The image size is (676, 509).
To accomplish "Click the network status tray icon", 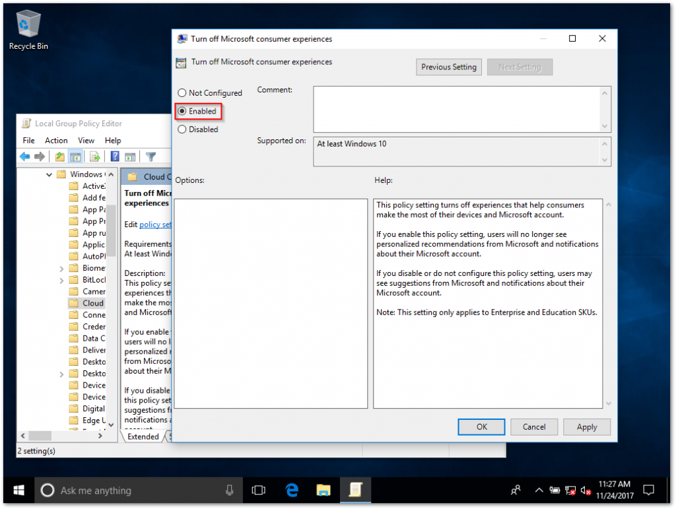I will point(570,491).
